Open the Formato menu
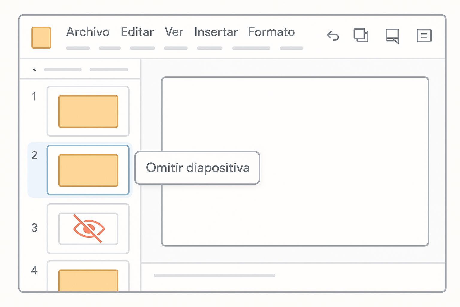Viewport: 460px width, 307px height. click(271, 32)
